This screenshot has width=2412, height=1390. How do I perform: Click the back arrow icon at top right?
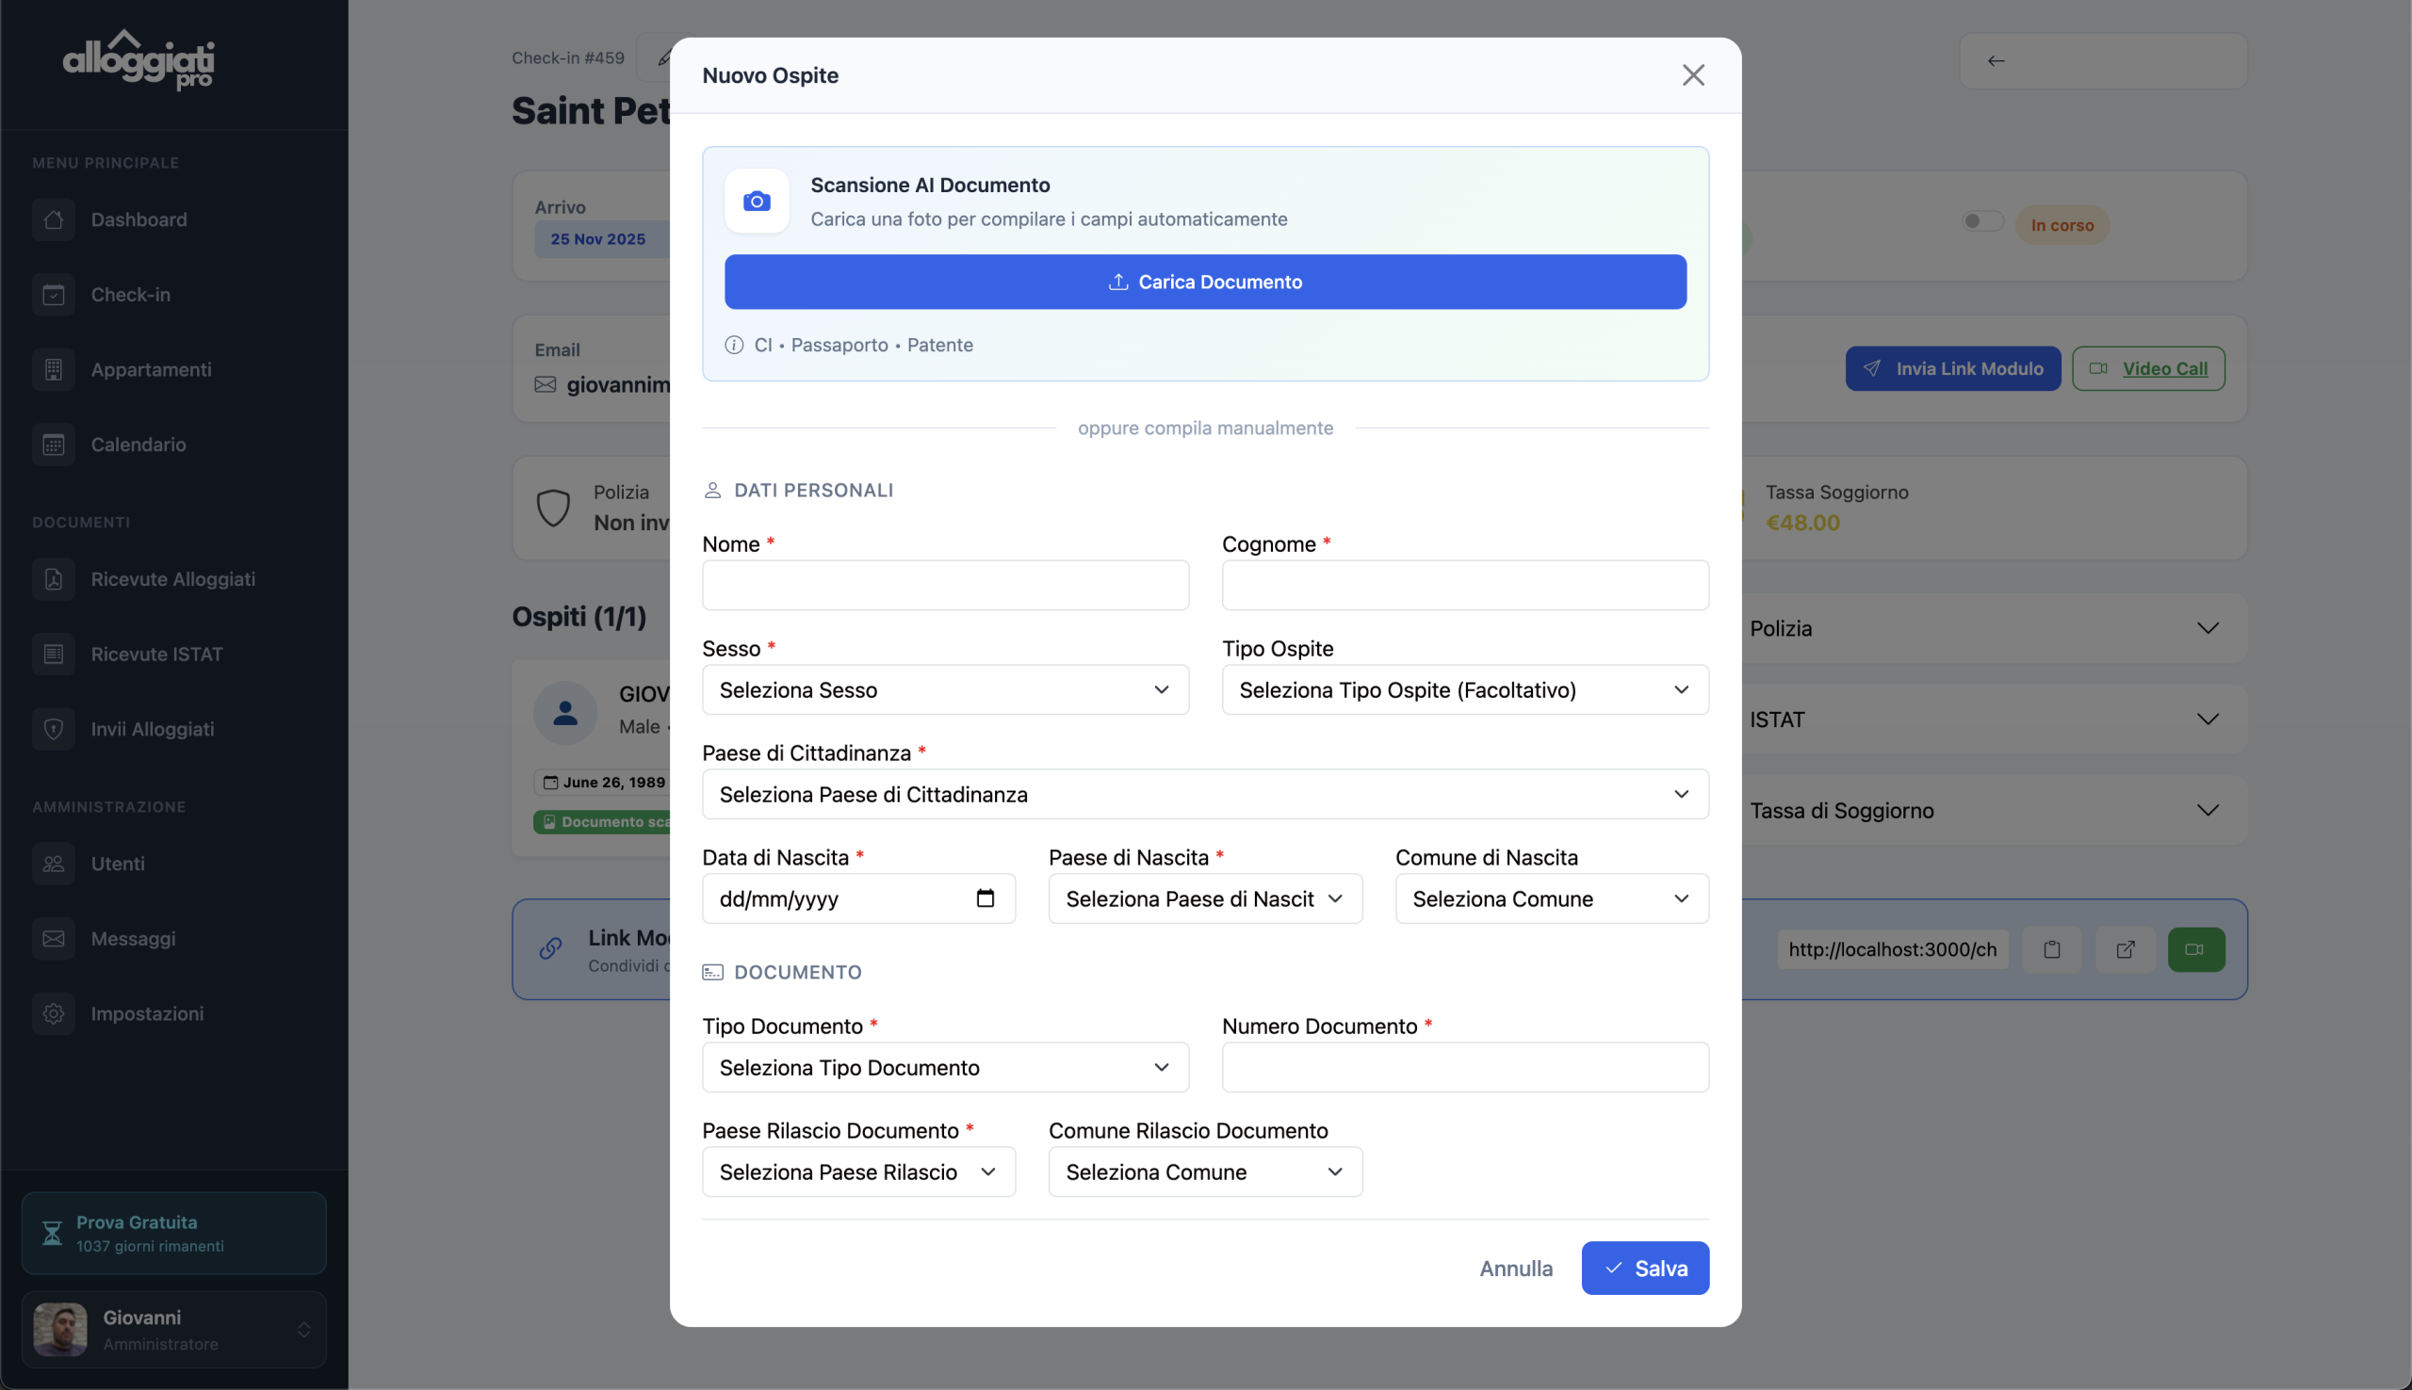tap(1996, 61)
